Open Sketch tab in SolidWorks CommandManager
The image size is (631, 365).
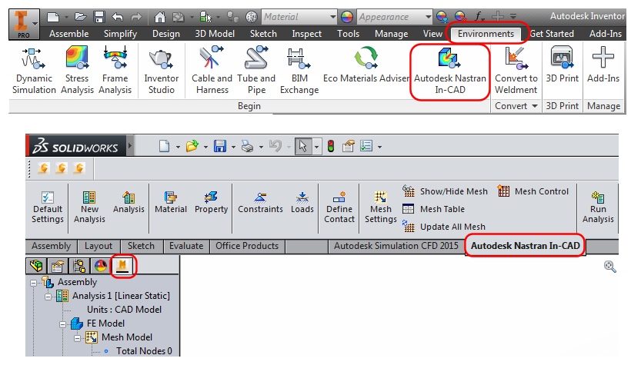pos(141,246)
